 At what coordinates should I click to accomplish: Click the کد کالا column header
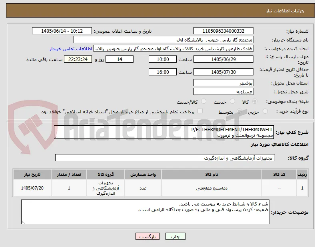click(279, 174)
